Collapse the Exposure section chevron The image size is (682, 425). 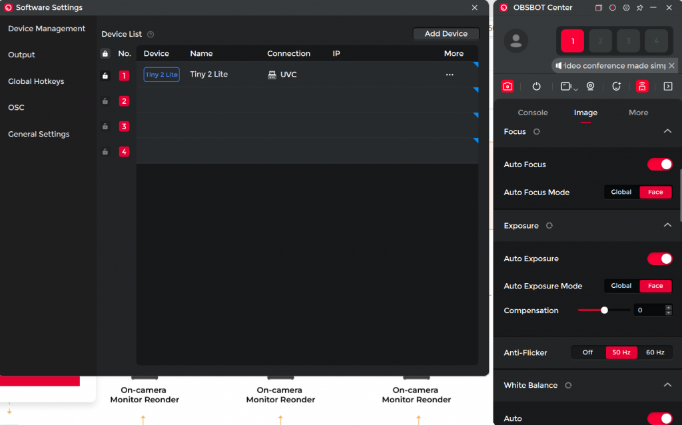click(x=667, y=226)
